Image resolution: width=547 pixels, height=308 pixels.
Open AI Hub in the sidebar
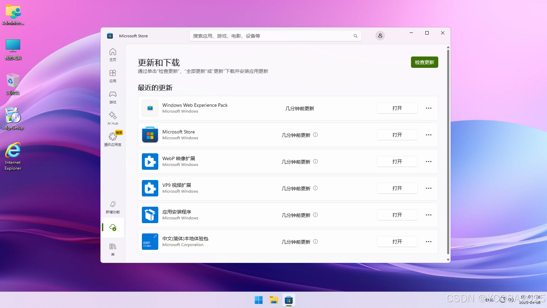[113, 118]
